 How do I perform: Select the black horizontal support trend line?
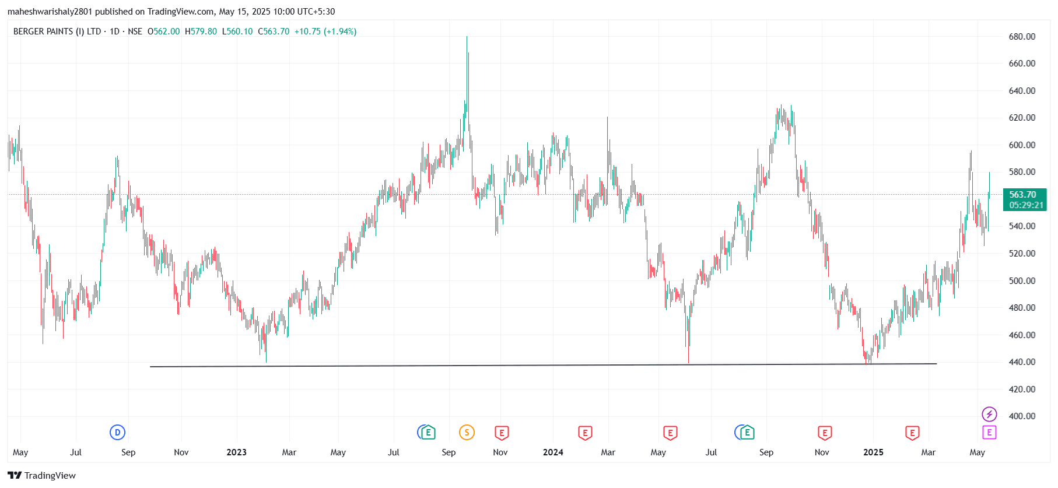pyautogui.click(x=543, y=365)
